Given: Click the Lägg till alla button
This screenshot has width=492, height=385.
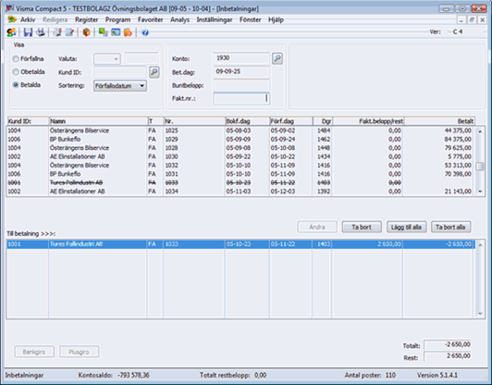Looking at the screenshot, I should pos(406,227).
